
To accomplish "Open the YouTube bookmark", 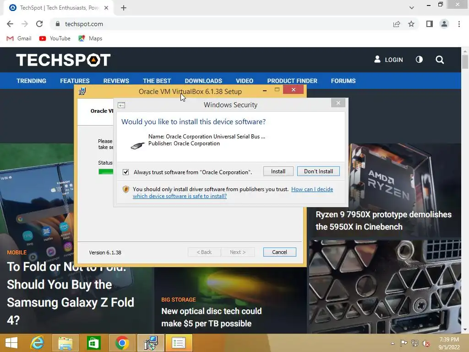I will coord(55,38).
